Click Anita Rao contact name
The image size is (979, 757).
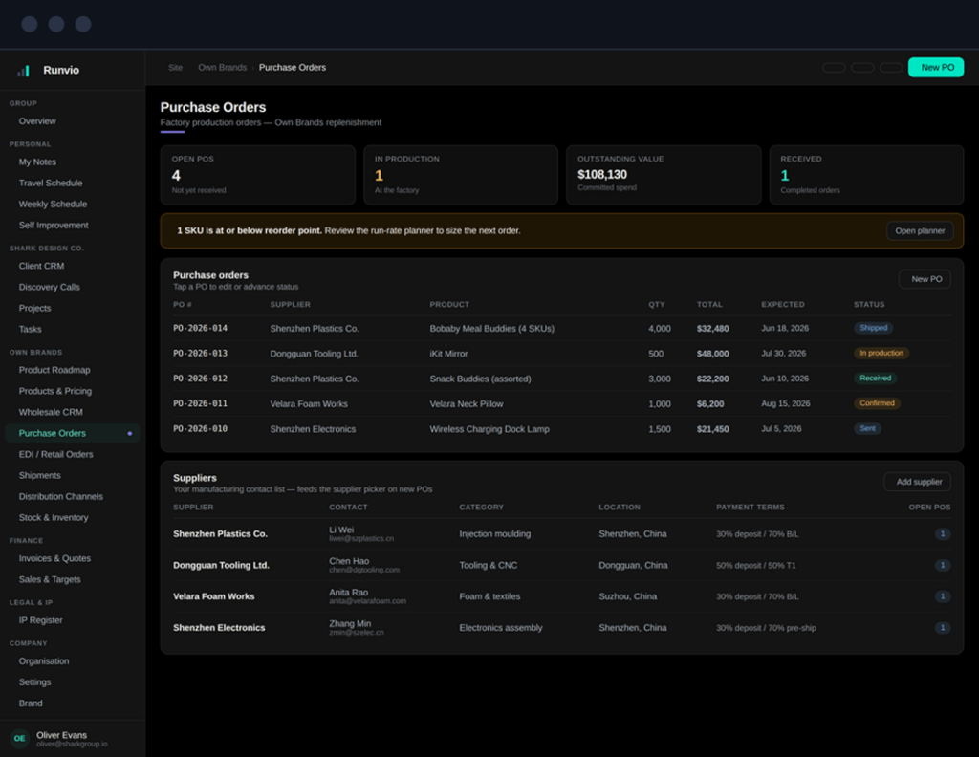(348, 593)
